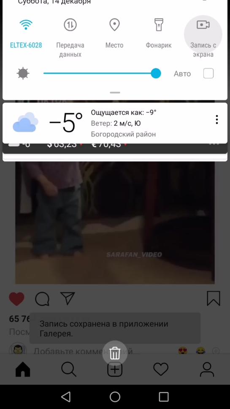This screenshot has height=409, width=230.
Task: Save post with bookmark icon
Action: 214,298
